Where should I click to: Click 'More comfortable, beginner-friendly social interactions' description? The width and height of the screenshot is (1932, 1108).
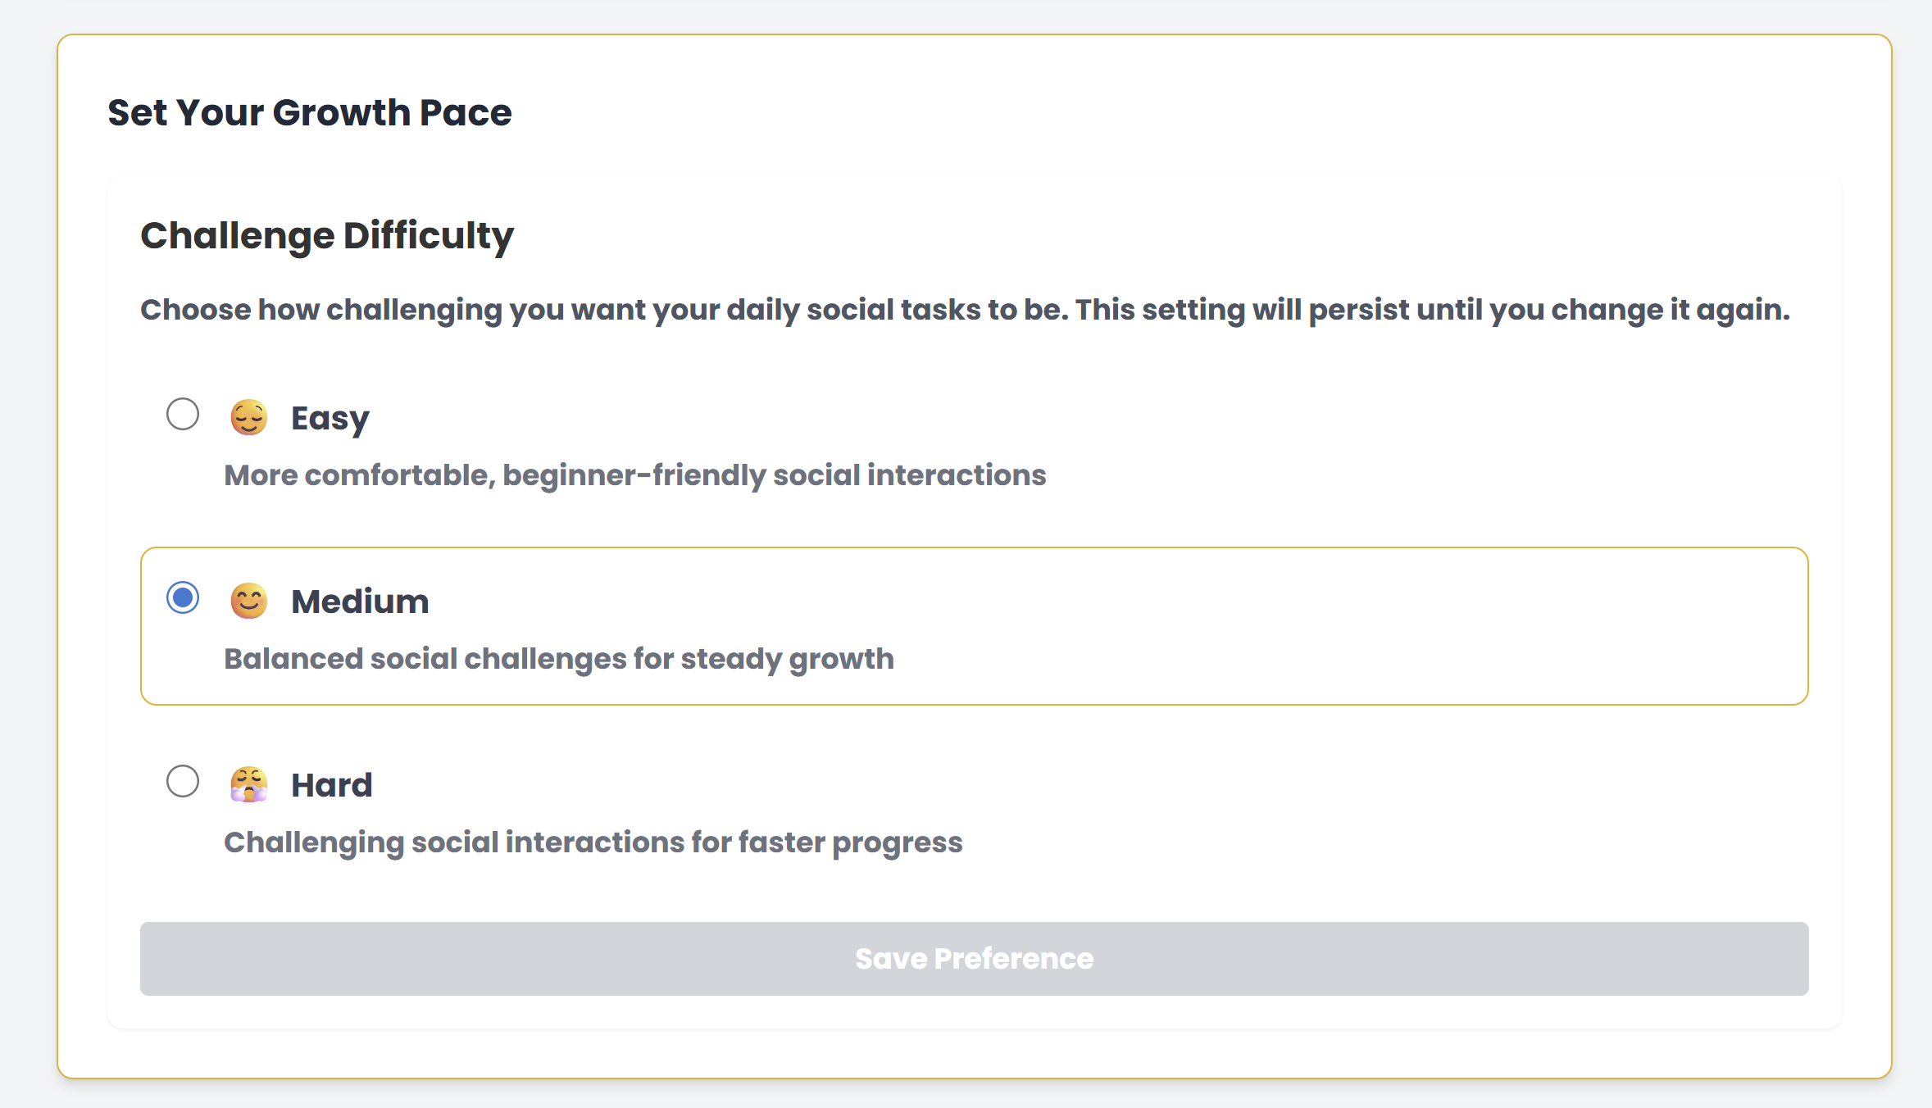coord(635,475)
